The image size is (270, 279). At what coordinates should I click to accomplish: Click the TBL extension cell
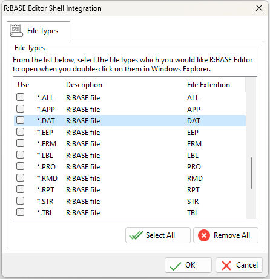(x=193, y=213)
